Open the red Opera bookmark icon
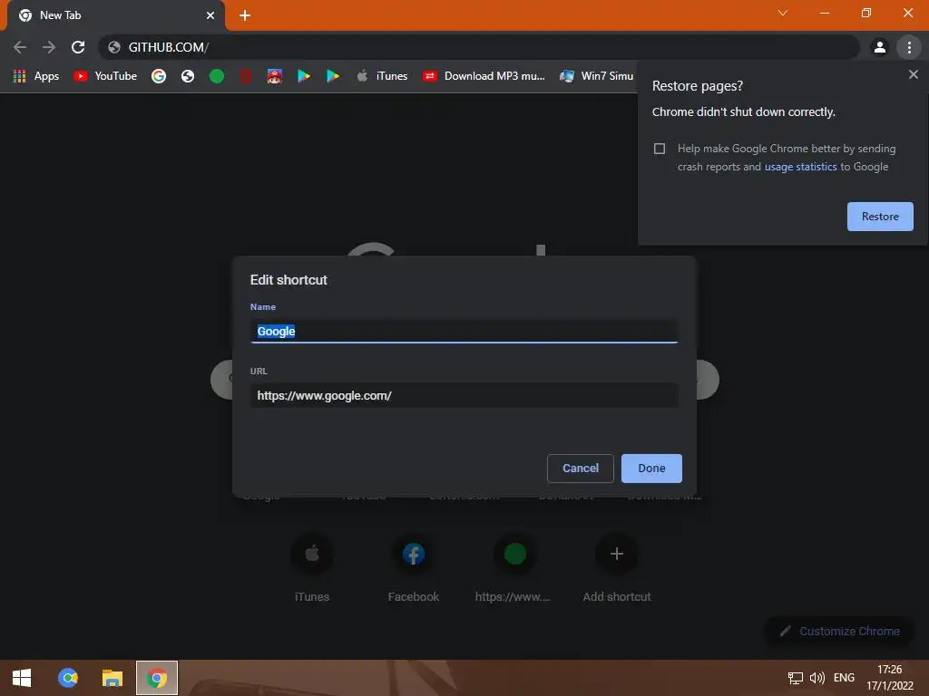929x696 pixels. [245, 76]
